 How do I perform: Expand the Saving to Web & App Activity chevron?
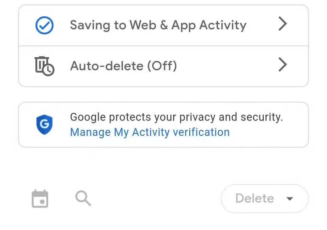(282, 24)
